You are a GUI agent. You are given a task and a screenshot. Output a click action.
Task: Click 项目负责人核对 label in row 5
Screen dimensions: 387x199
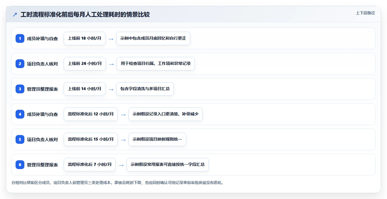[43, 139]
